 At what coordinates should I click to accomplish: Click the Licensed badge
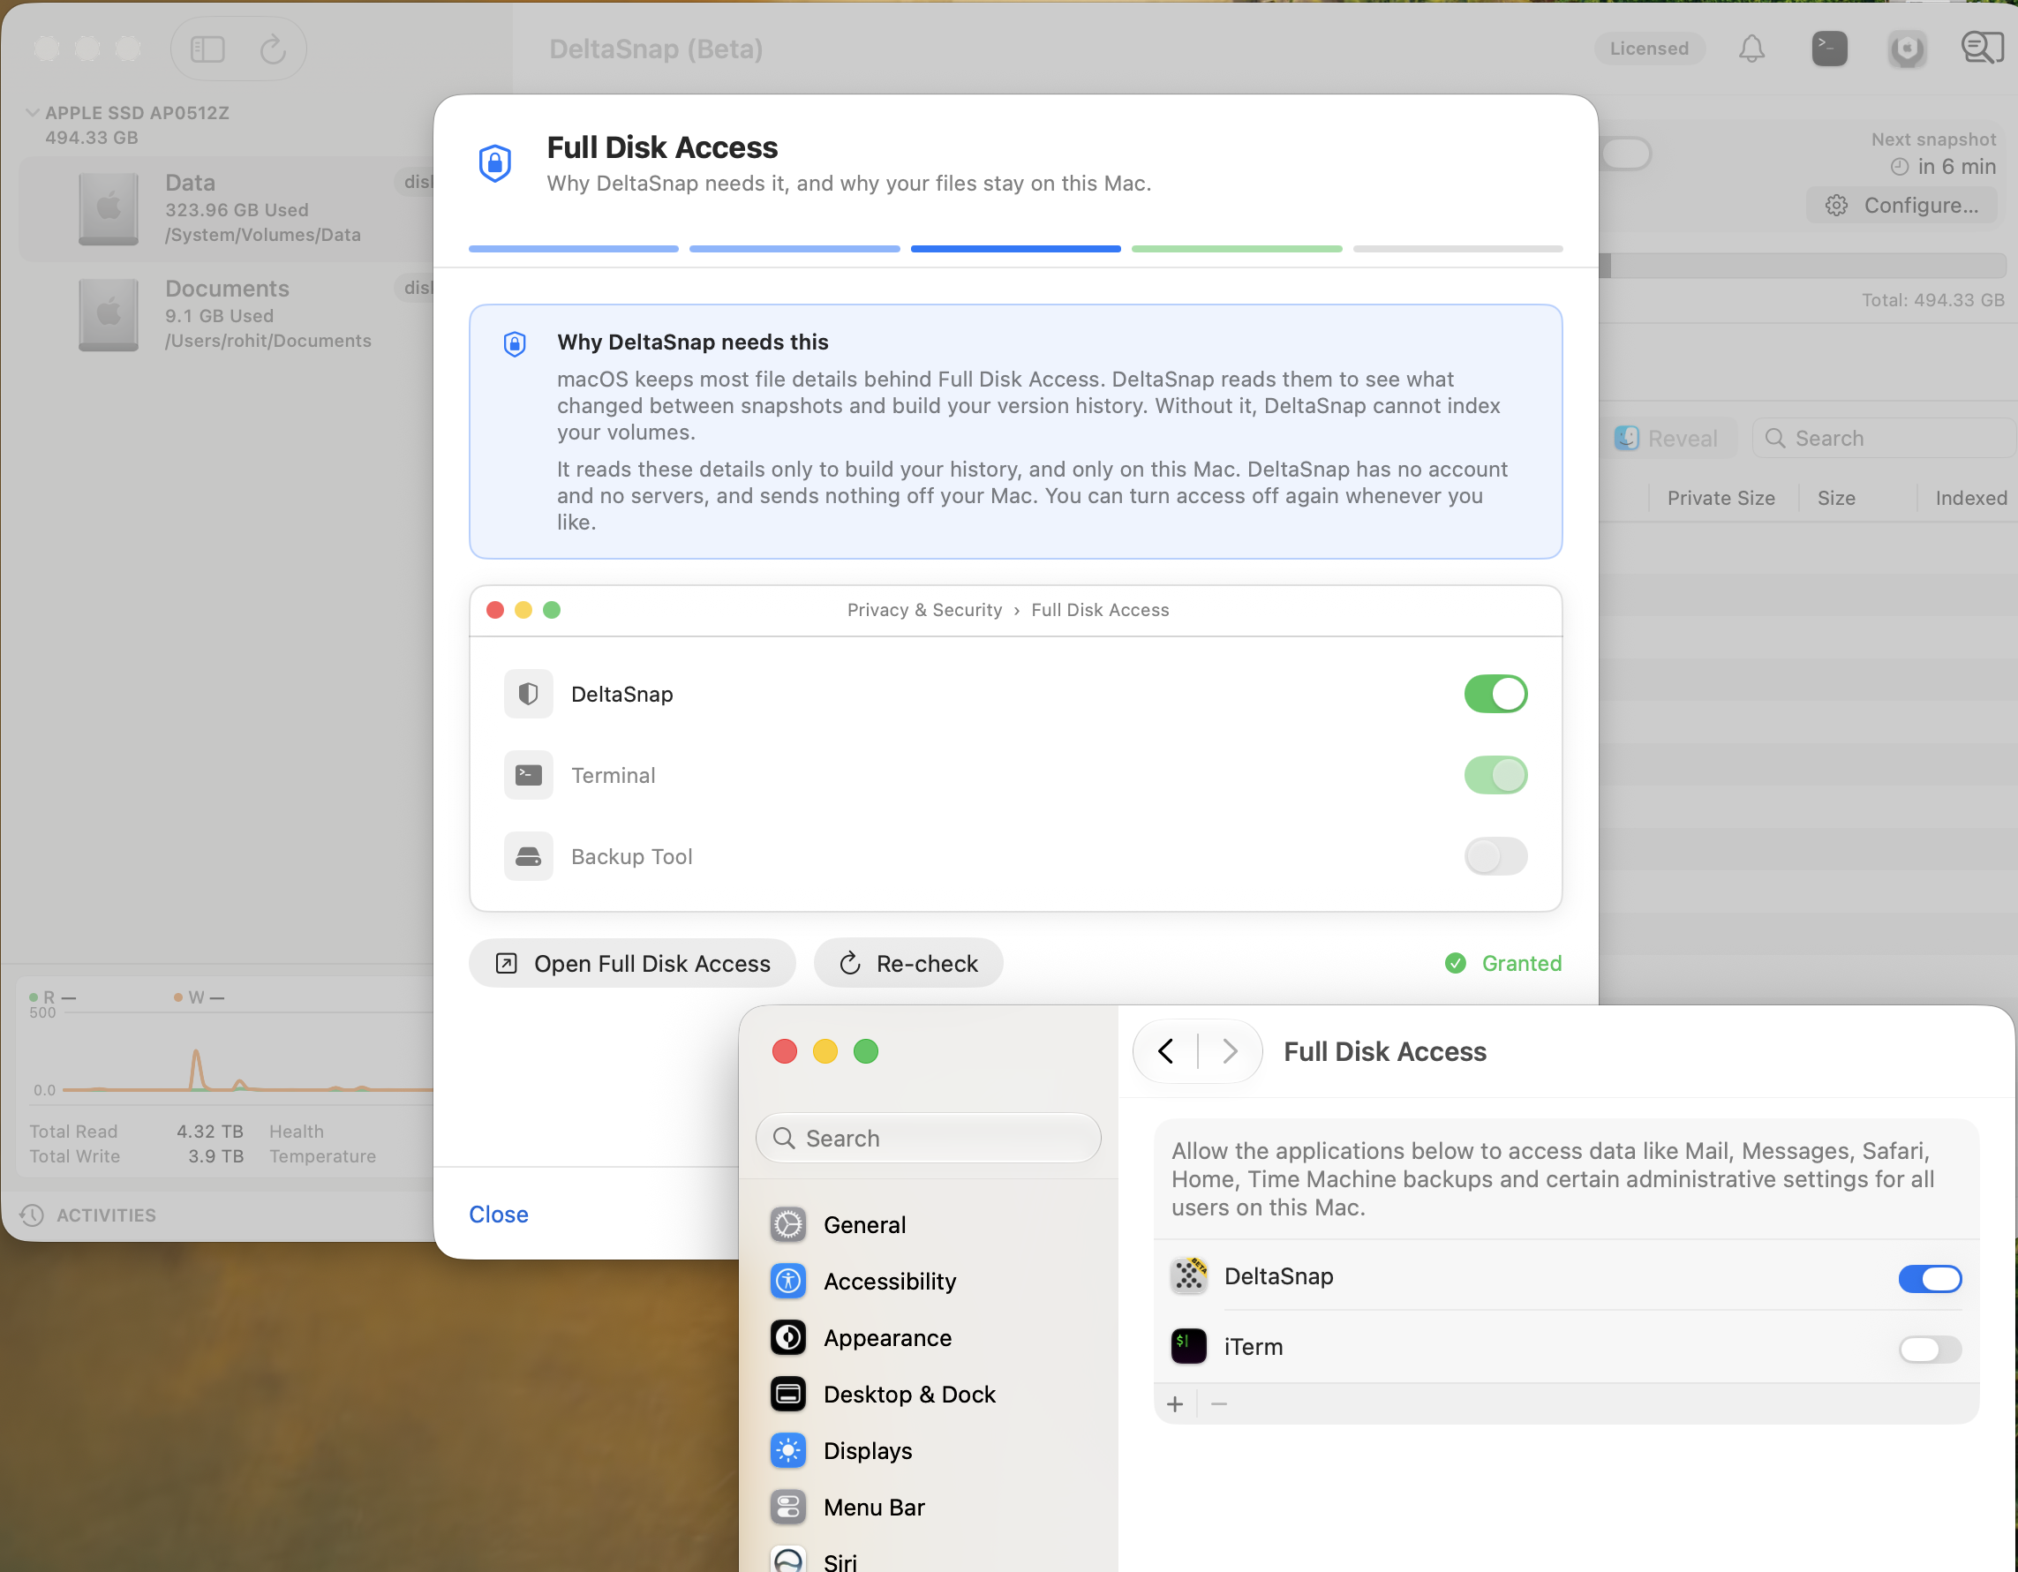coord(1649,48)
